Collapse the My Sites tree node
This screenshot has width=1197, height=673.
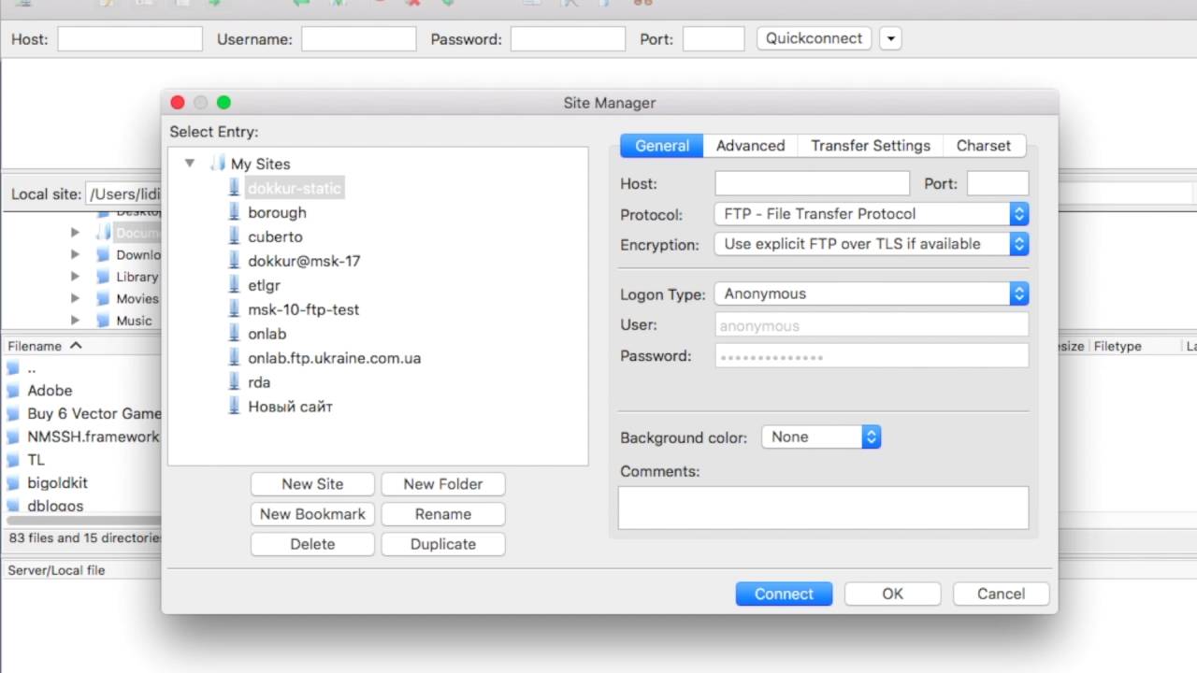pyautogui.click(x=190, y=164)
